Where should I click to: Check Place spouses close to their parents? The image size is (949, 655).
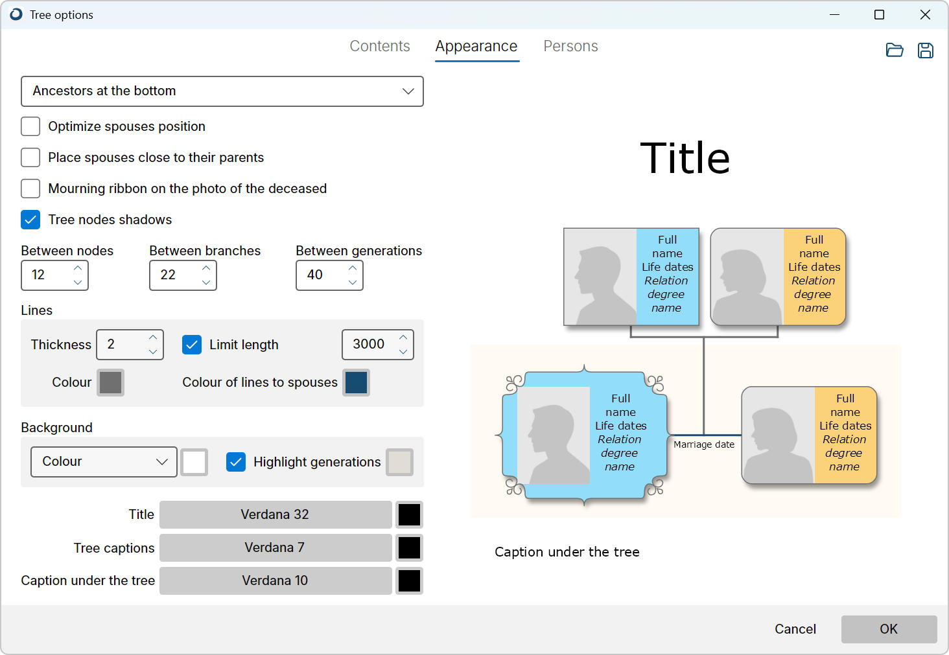[x=30, y=157]
